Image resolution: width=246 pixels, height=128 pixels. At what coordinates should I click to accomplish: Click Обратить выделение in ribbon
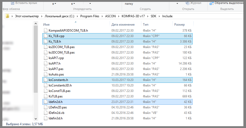227,3
